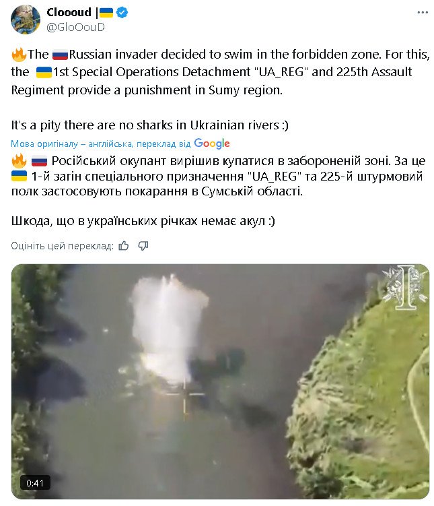This screenshot has height=506, width=434.
Task: Open the @GloOouD handle link
Action: (x=75, y=27)
